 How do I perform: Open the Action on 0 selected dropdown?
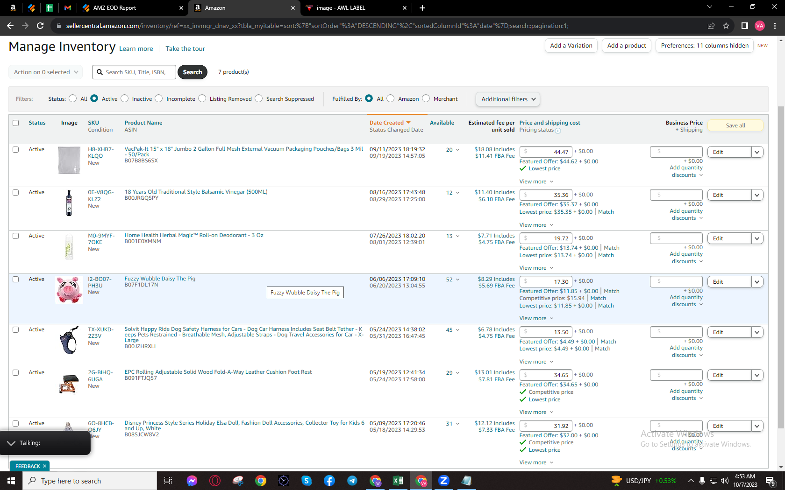click(46, 72)
